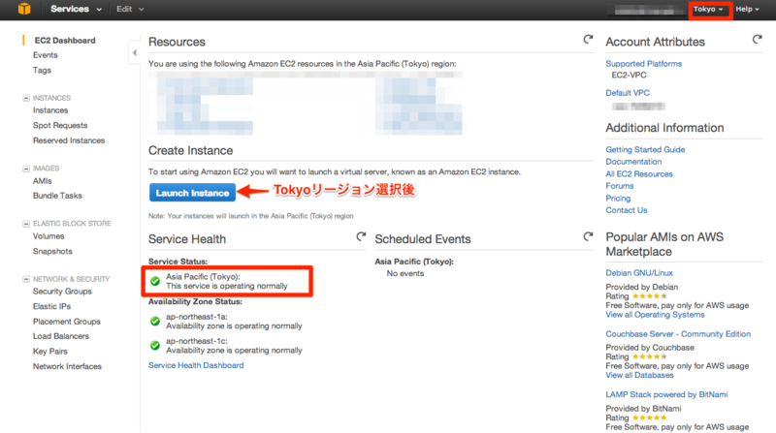Open Supported Platforms link

coord(643,64)
